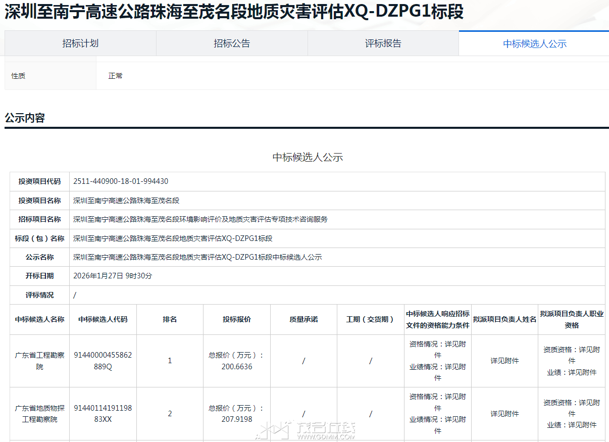Click the 排名 column header
This screenshot has height=442, width=609.
pyautogui.click(x=170, y=319)
